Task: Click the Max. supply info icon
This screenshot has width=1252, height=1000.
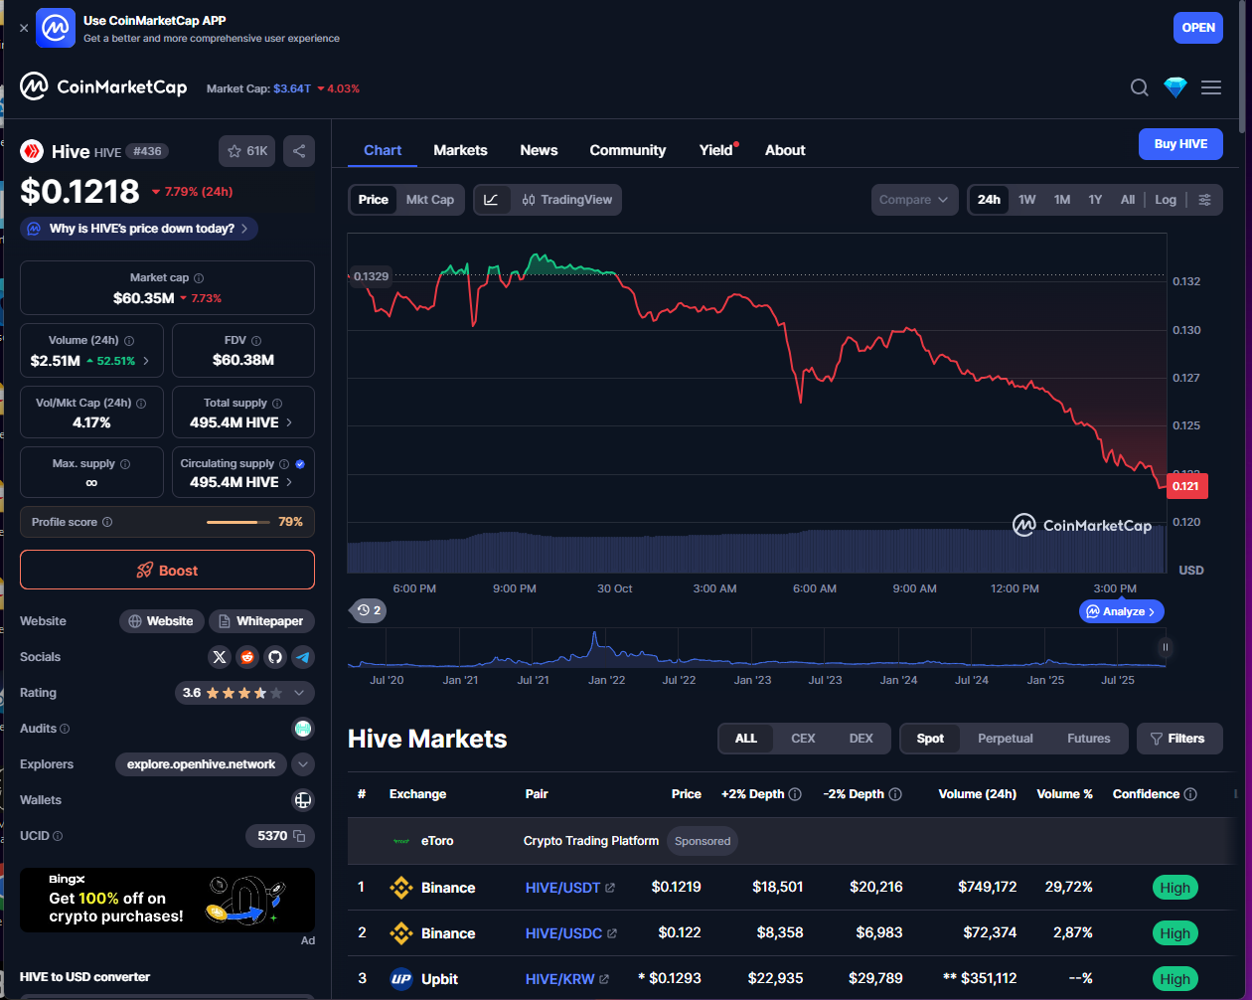Action: [x=125, y=464]
